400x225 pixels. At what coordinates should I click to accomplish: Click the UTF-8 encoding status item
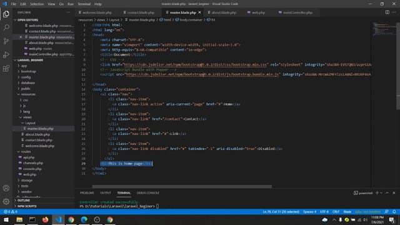tap(324, 212)
